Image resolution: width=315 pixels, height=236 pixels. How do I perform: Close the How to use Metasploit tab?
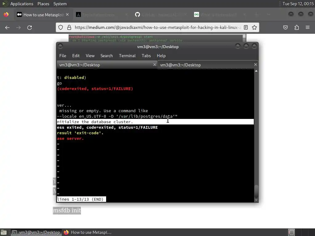(67, 14)
